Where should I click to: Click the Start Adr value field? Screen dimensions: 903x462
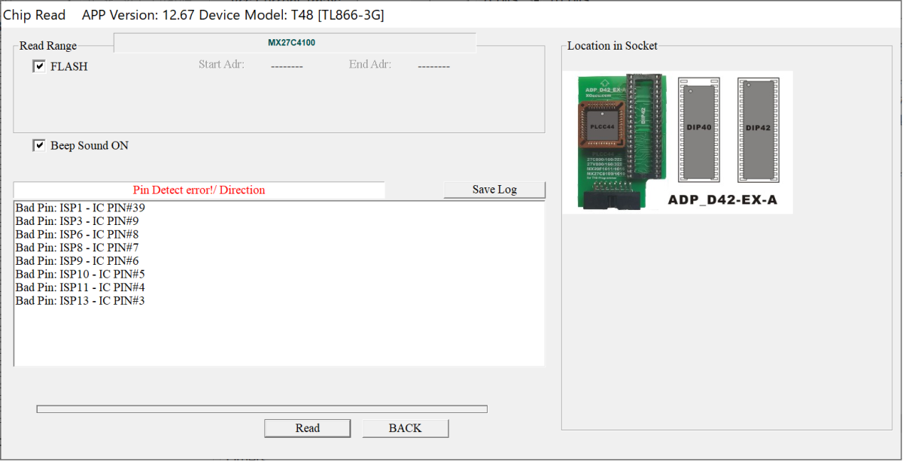tap(286, 66)
